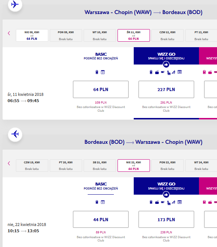Select return date PON 23, KWI
The height and width of the screenshot is (247, 217).
[168, 166]
